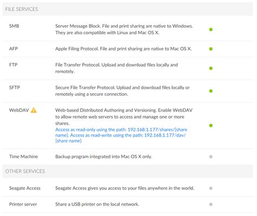
Task: Click the Seagate Access gray status dot
Action: pos(211,188)
